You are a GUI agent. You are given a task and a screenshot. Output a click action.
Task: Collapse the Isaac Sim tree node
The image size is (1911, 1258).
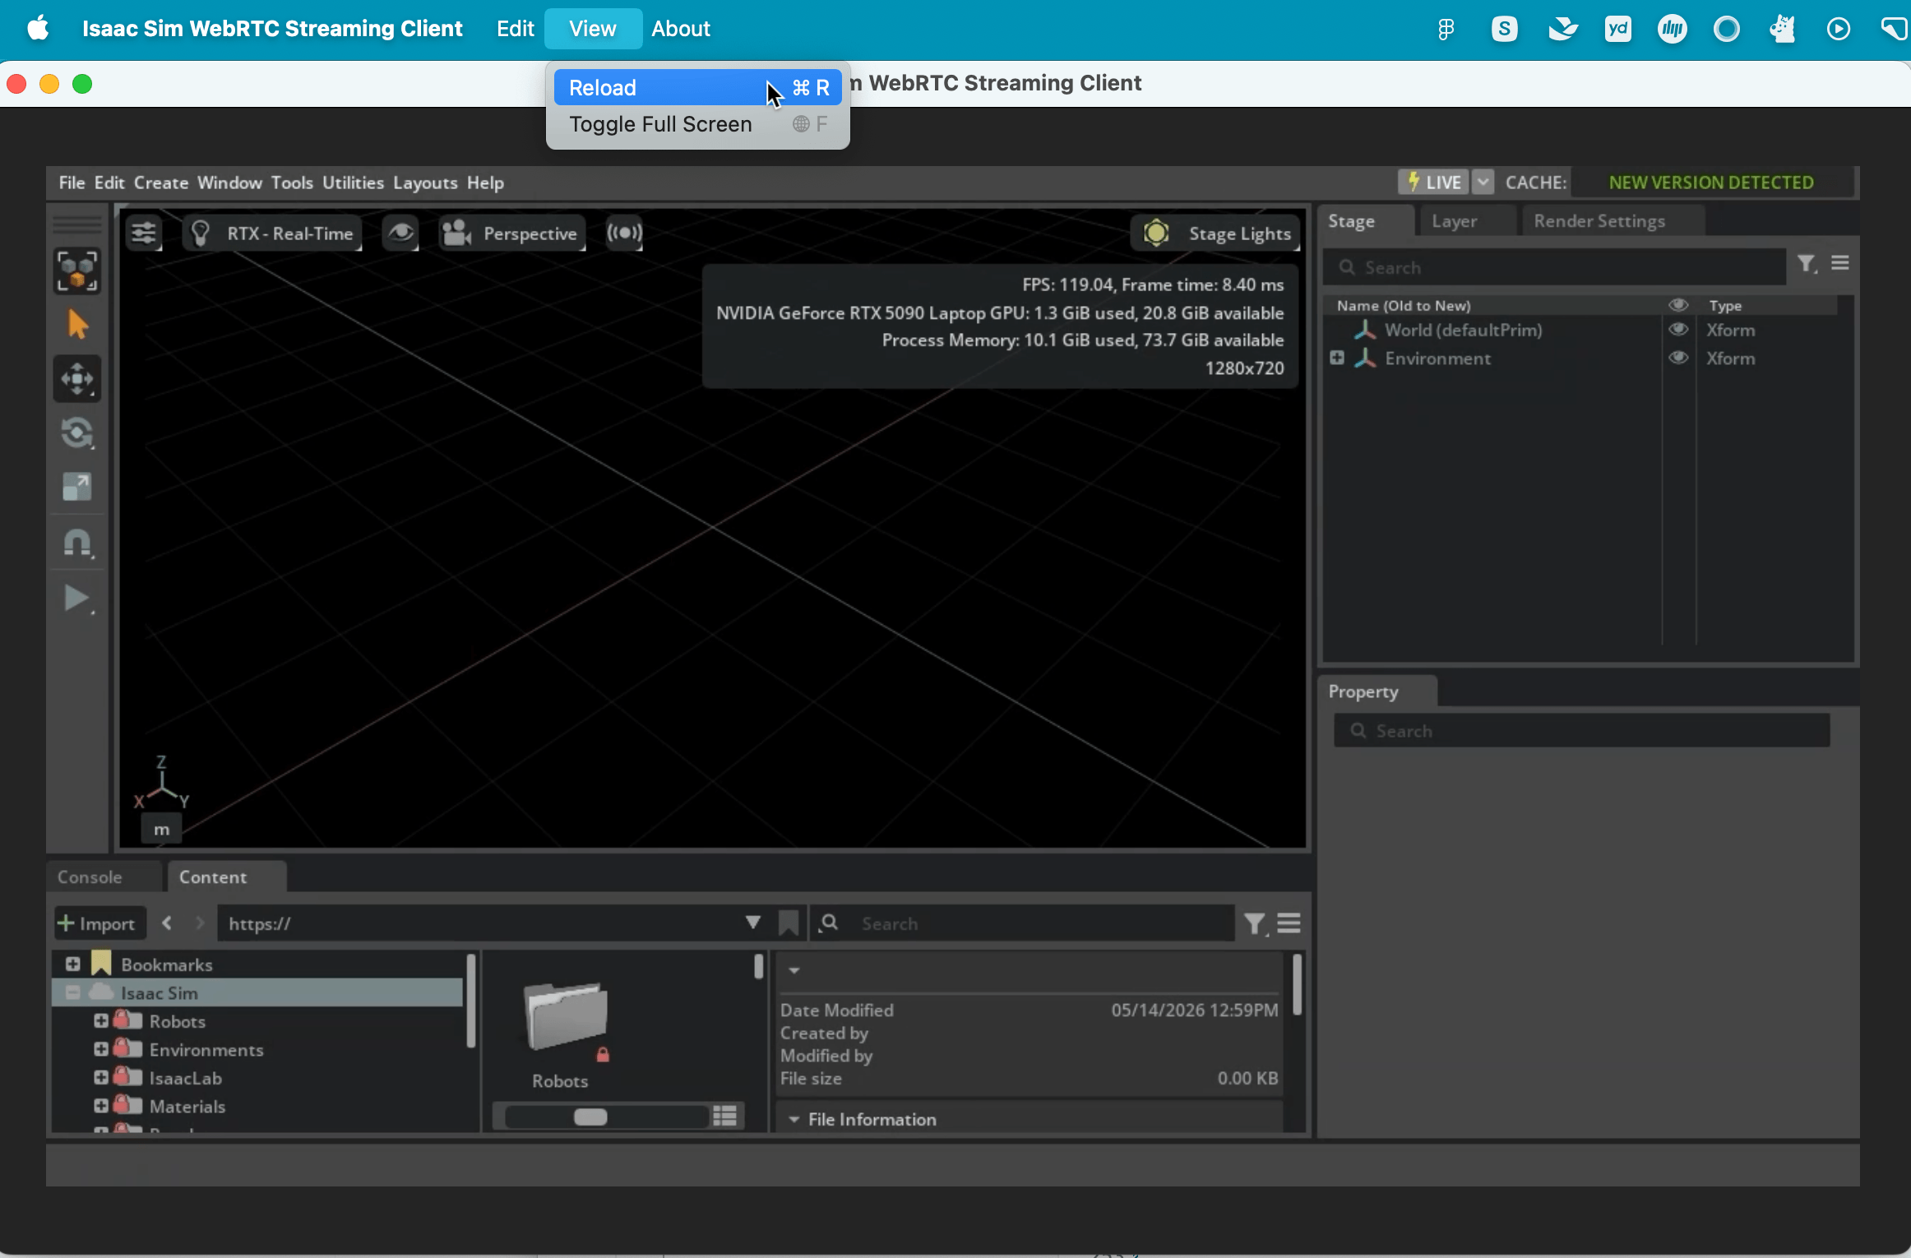72,992
